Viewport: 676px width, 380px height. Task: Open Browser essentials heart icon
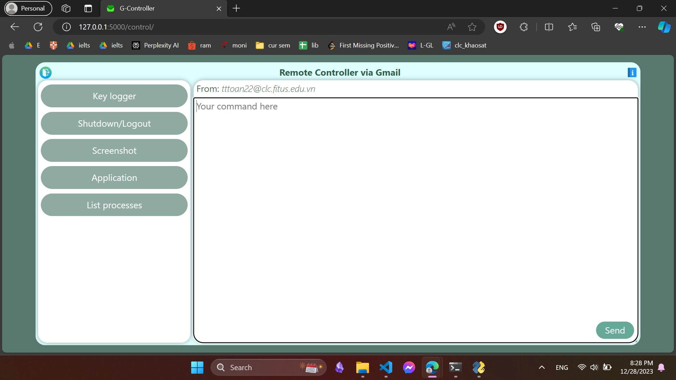tap(619, 27)
